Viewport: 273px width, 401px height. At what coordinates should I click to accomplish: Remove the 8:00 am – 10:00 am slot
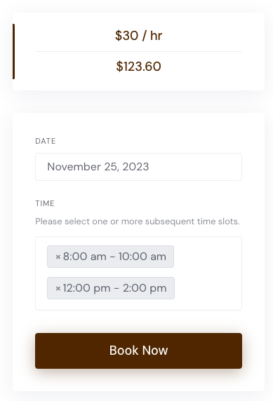58,257
